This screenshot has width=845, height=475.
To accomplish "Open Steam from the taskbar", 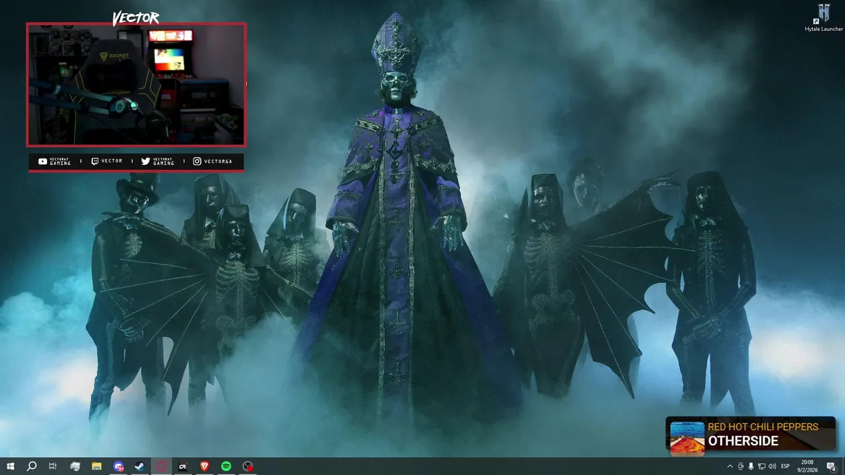I will click(x=140, y=466).
